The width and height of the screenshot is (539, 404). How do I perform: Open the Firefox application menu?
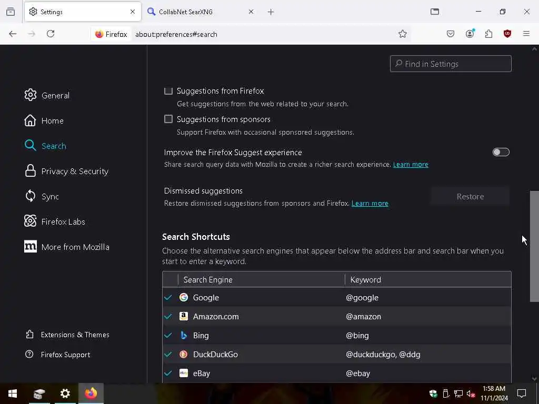click(x=526, y=34)
